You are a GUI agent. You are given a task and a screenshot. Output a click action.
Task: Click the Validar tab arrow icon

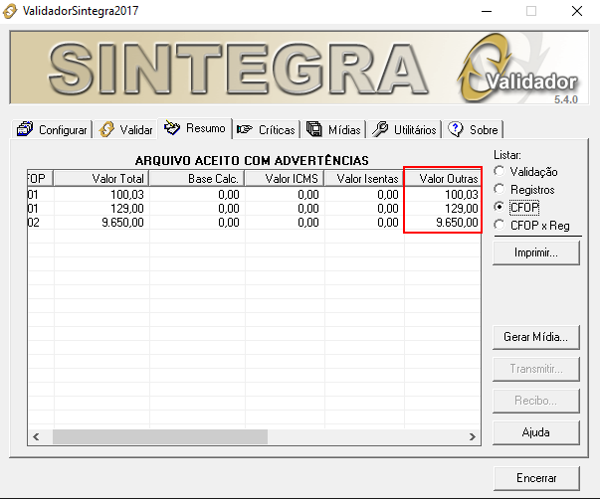[x=106, y=129]
